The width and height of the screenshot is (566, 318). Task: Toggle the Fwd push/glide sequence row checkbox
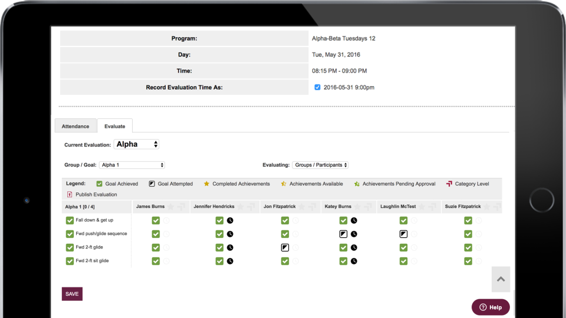[x=70, y=234]
